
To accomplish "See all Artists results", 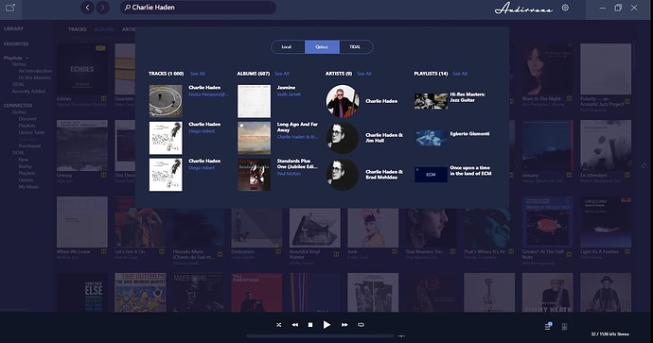I will coord(364,74).
